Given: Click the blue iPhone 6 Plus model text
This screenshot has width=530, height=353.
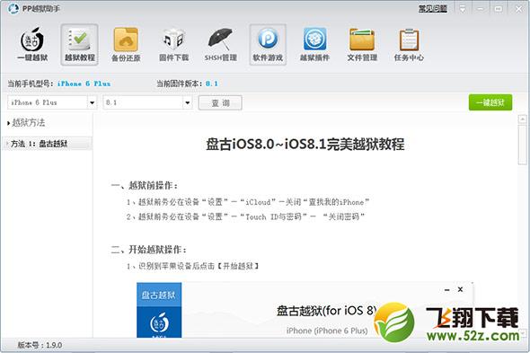Looking at the screenshot, I should [84, 84].
